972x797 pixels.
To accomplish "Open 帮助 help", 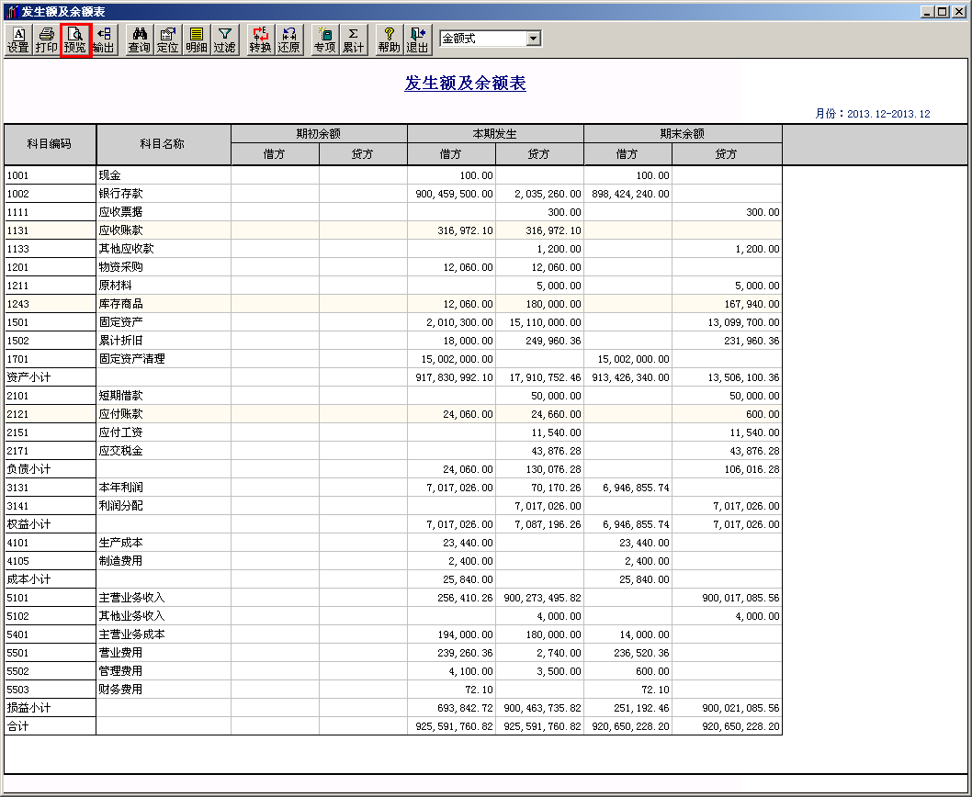I will pos(390,40).
